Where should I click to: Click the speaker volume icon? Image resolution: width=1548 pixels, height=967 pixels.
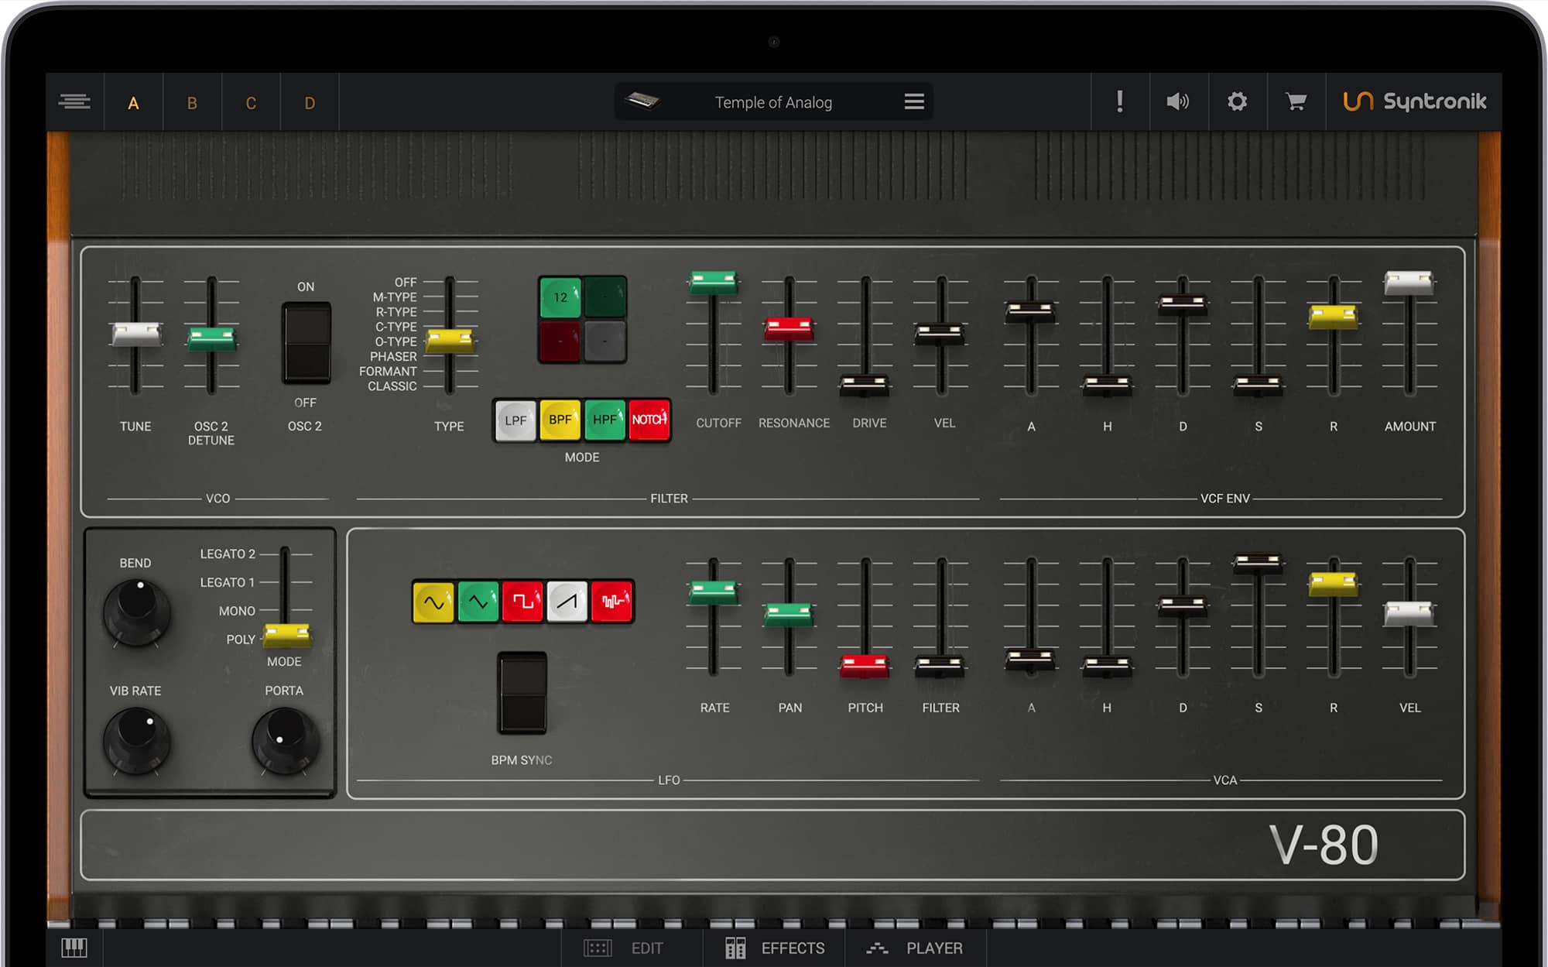click(1177, 101)
